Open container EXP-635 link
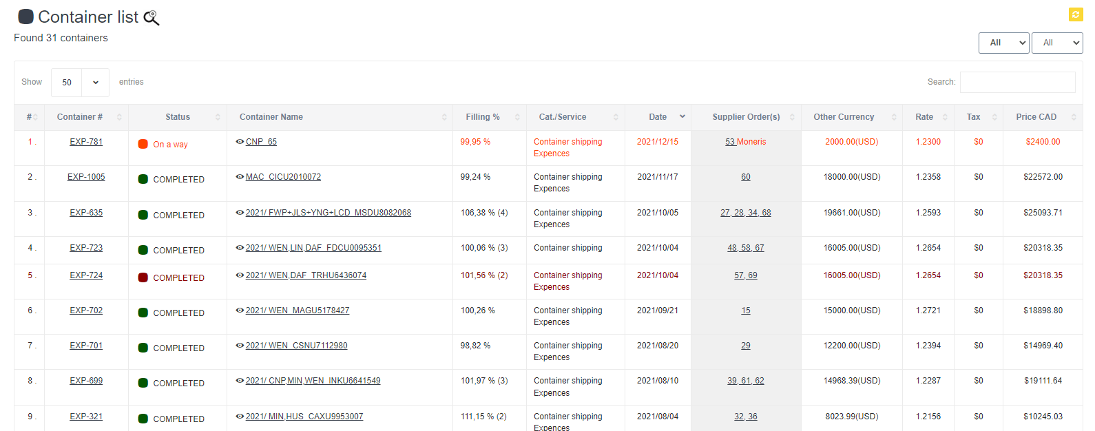1095x431 pixels. click(86, 213)
